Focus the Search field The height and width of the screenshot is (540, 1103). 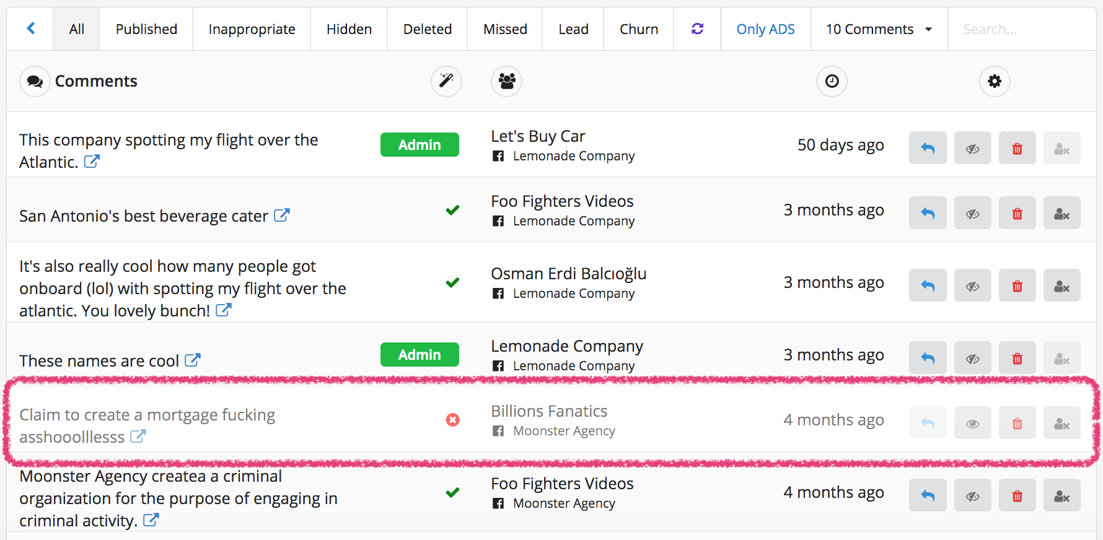[1022, 29]
